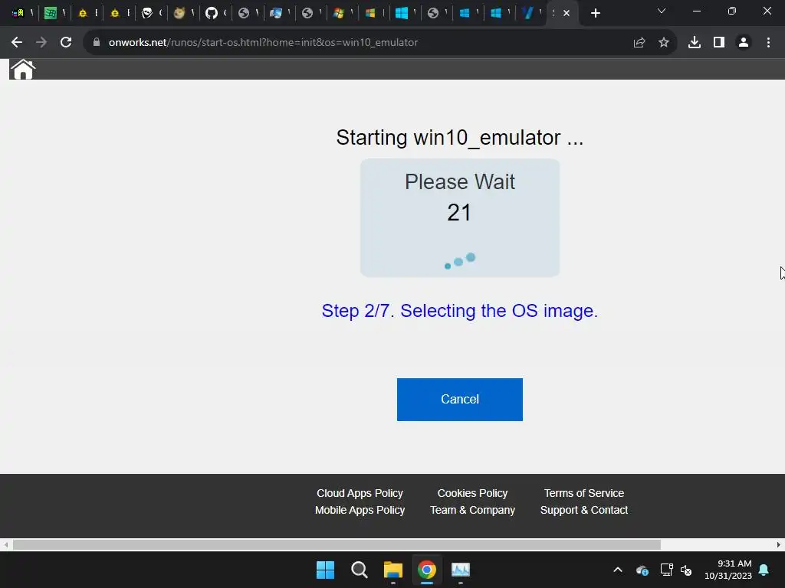Open the monitor graph app in taskbar

[x=461, y=570]
